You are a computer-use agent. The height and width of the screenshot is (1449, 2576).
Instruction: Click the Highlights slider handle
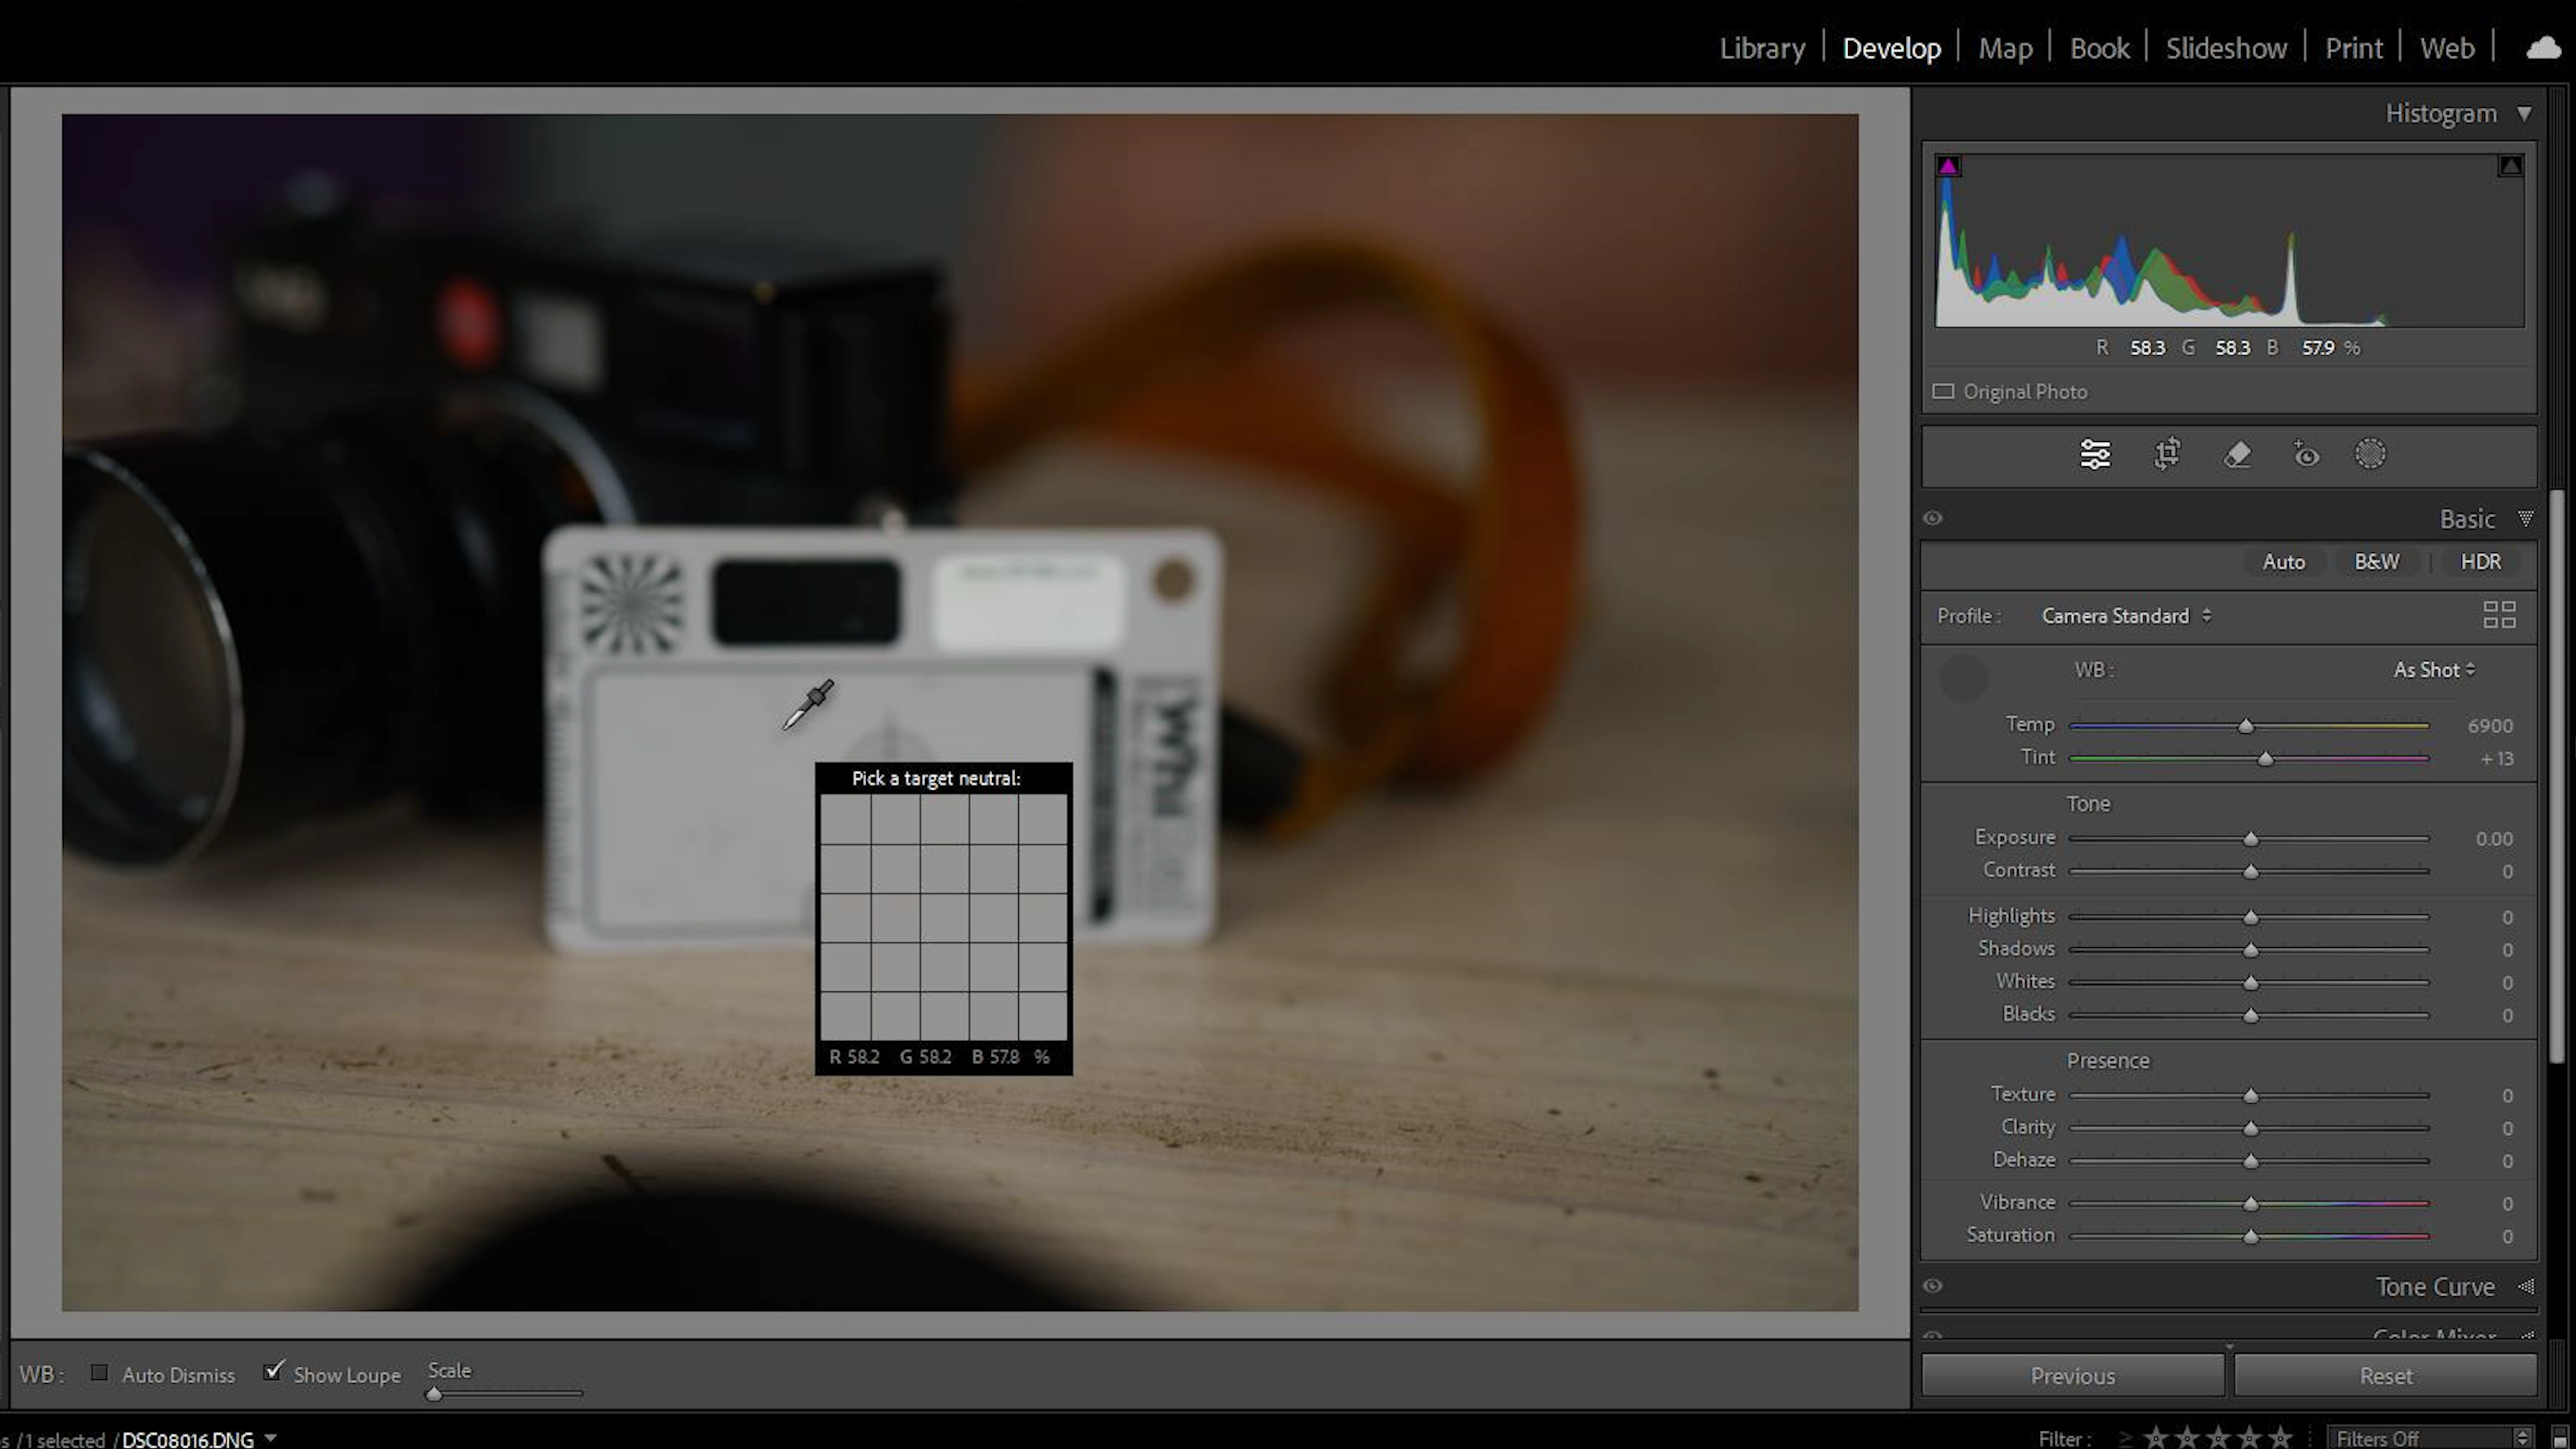click(x=2250, y=917)
